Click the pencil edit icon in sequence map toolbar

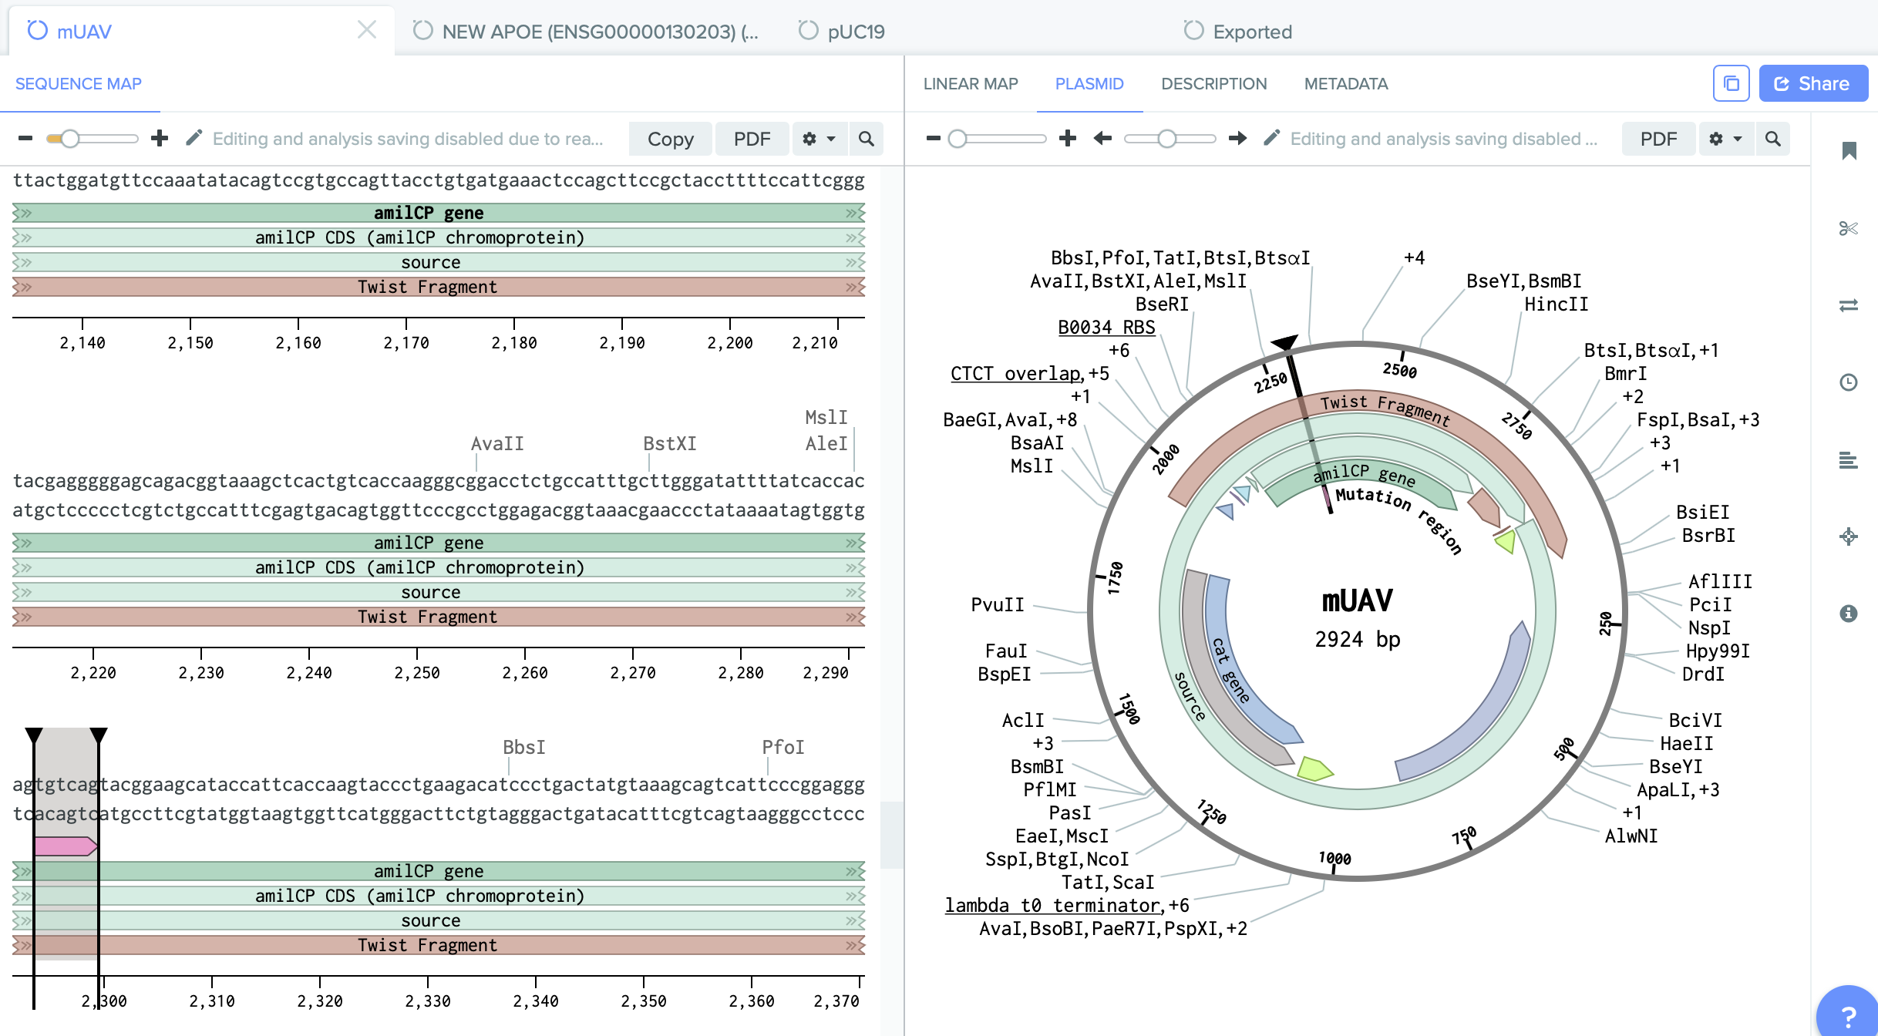(x=194, y=138)
